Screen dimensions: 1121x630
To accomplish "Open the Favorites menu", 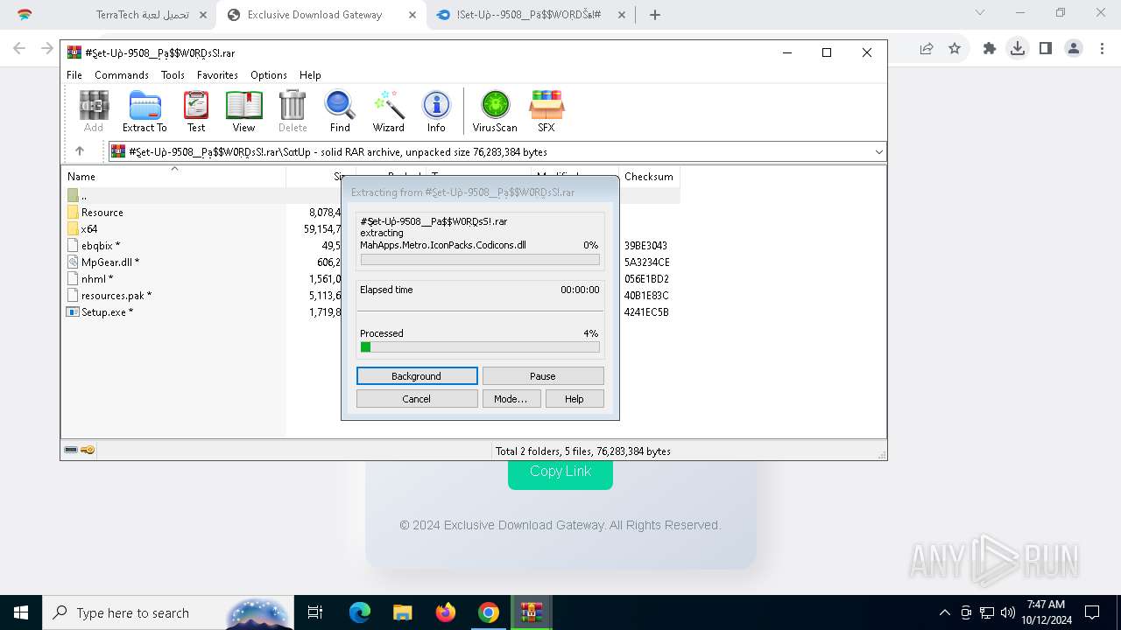I will click(217, 75).
